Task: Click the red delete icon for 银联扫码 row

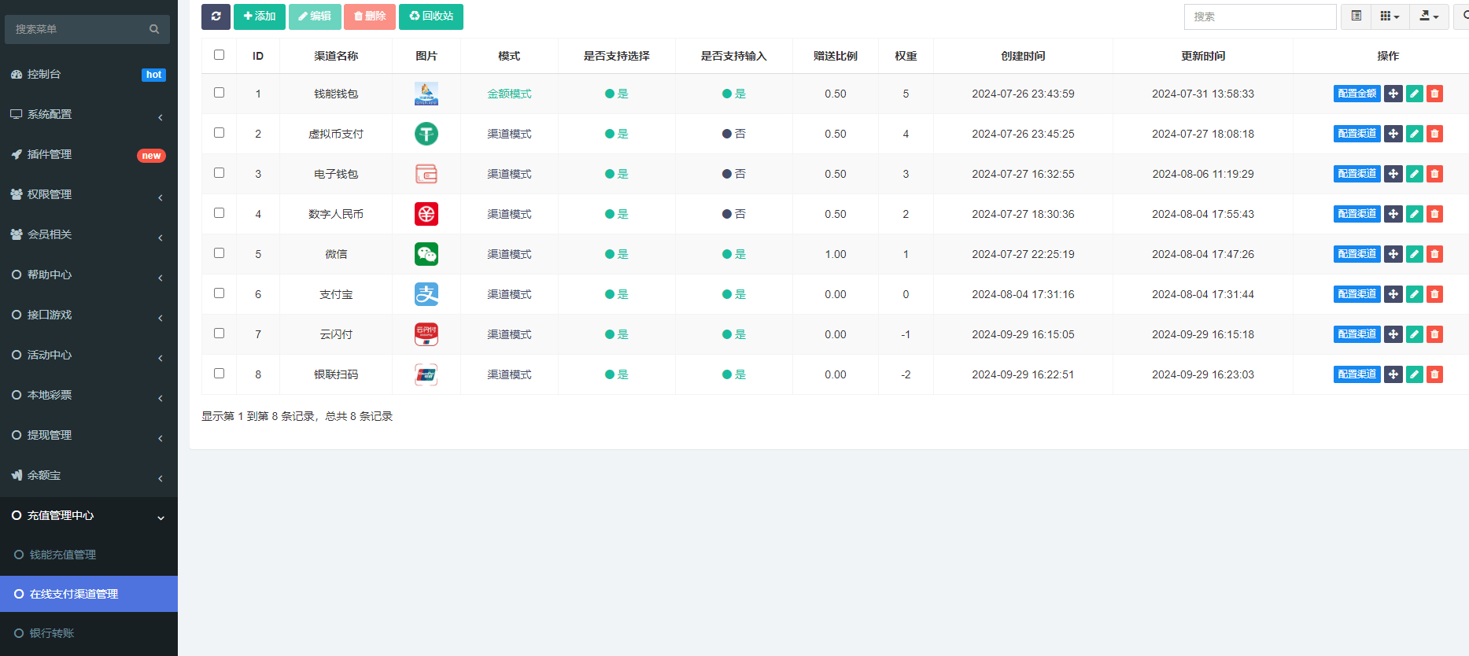Action: click(1434, 374)
